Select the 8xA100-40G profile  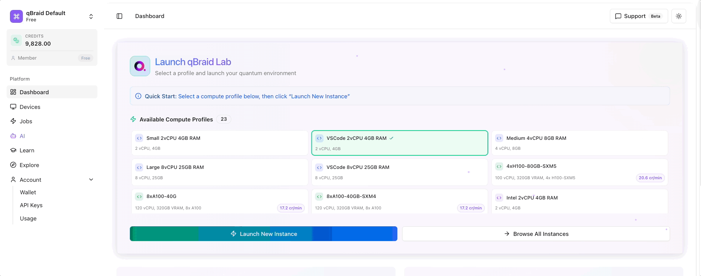[x=220, y=202]
